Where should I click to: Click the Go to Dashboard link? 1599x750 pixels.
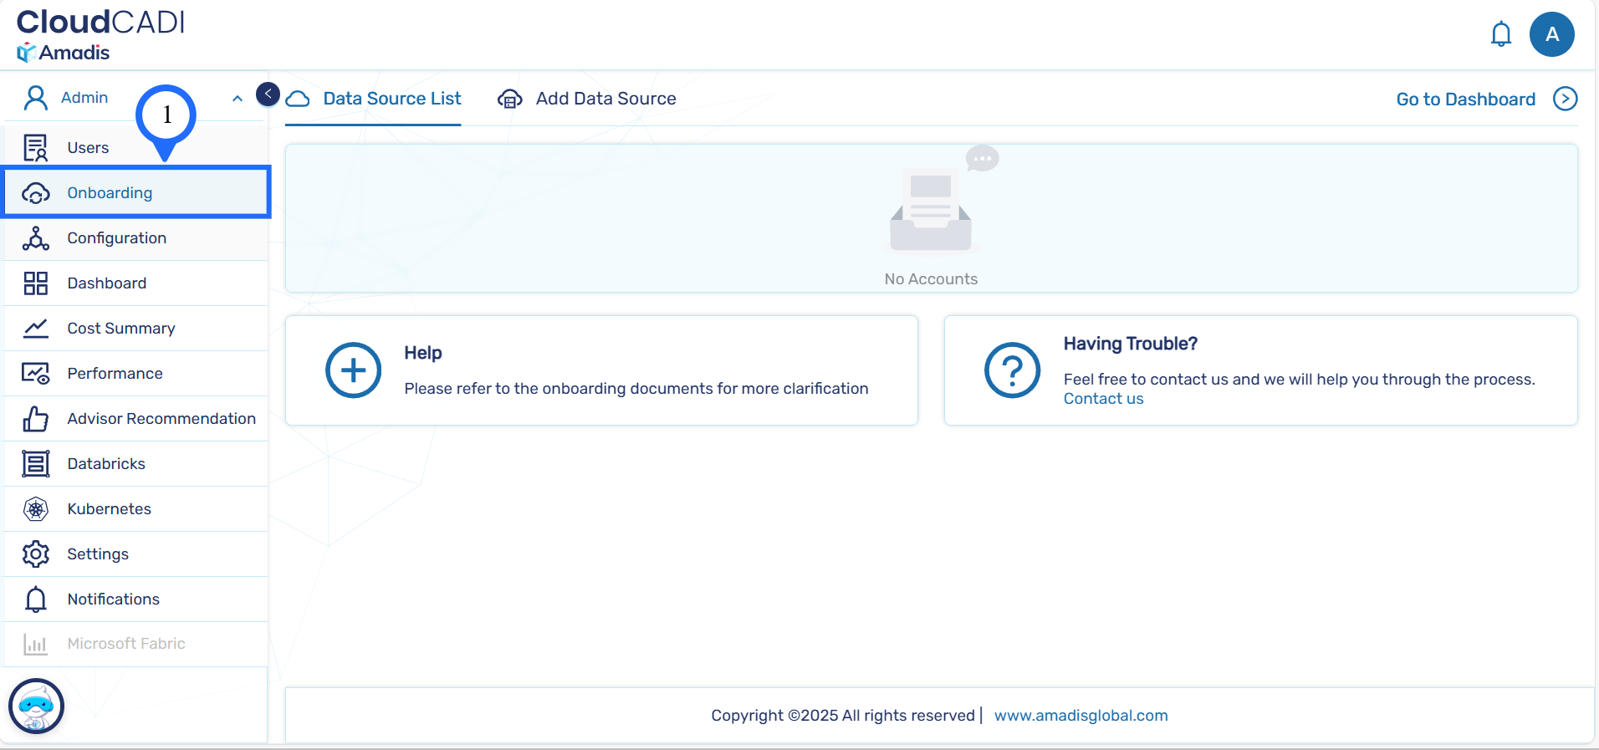click(1465, 99)
